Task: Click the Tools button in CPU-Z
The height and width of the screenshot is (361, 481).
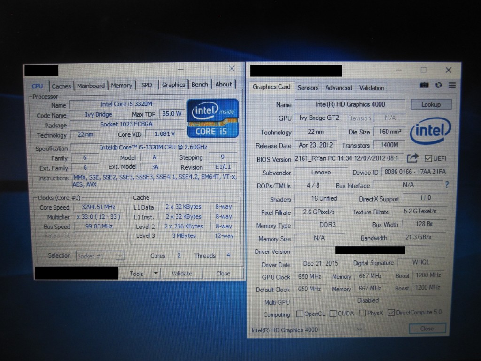Action: pyautogui.click(x=137, y=274)
